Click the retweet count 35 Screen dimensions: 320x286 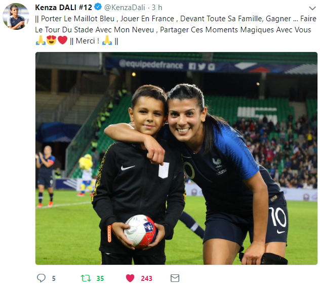click(100, 278)
